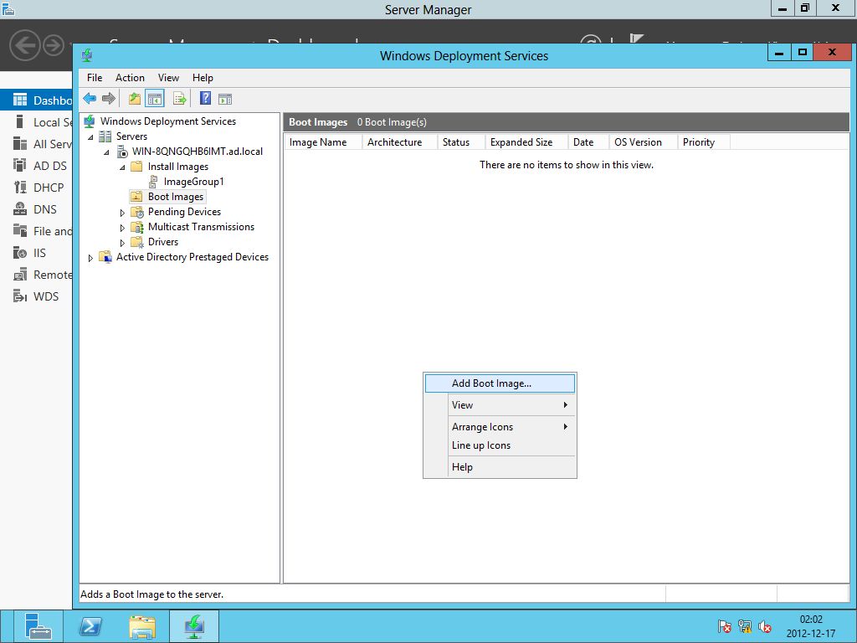The height and width of the screenshot is (643, 857).
Task: Expand the Drivers node
Action: pos(122,243)
